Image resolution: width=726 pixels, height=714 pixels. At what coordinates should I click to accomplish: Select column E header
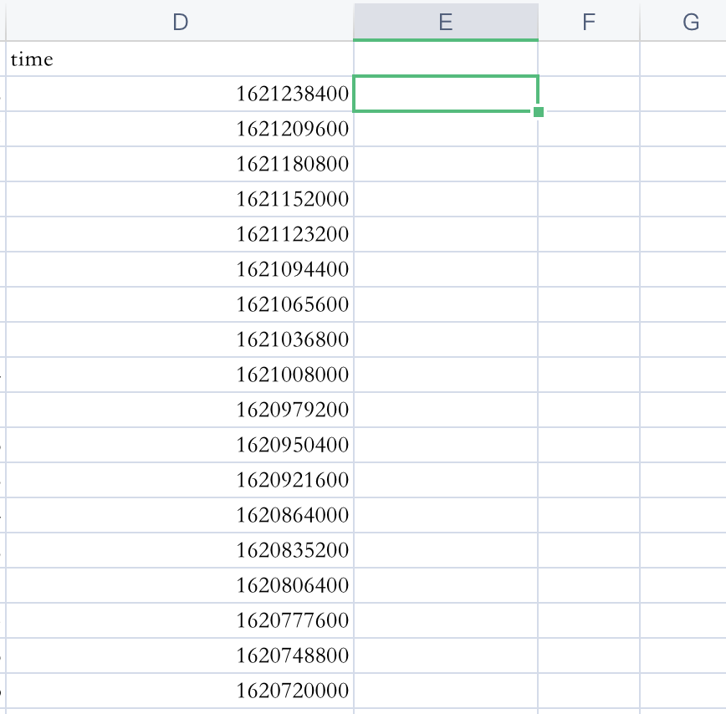pos(446,21)
